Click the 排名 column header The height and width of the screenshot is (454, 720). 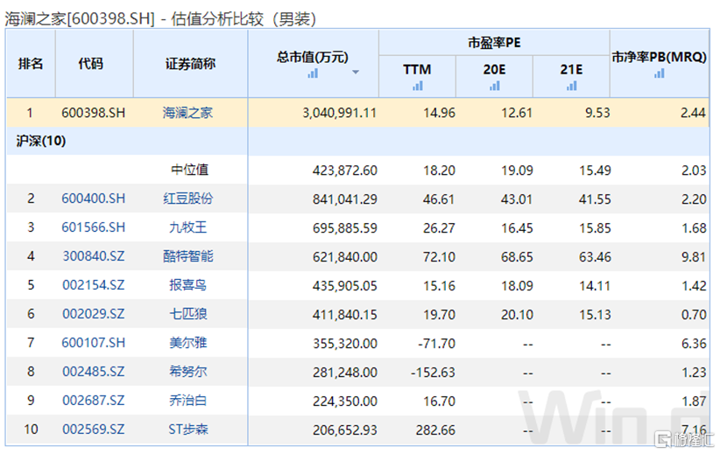point(31,64)
